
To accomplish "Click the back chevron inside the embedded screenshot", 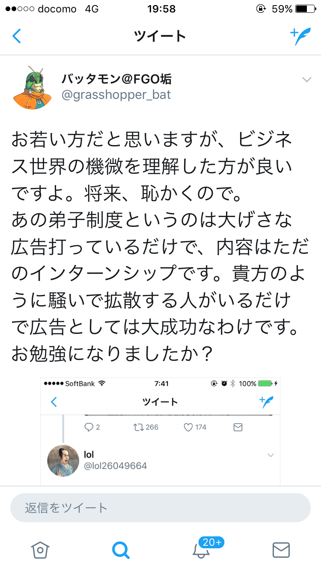I will pyautogui.click(x=54, y=402).
